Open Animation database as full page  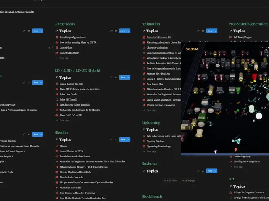[198, 31]
